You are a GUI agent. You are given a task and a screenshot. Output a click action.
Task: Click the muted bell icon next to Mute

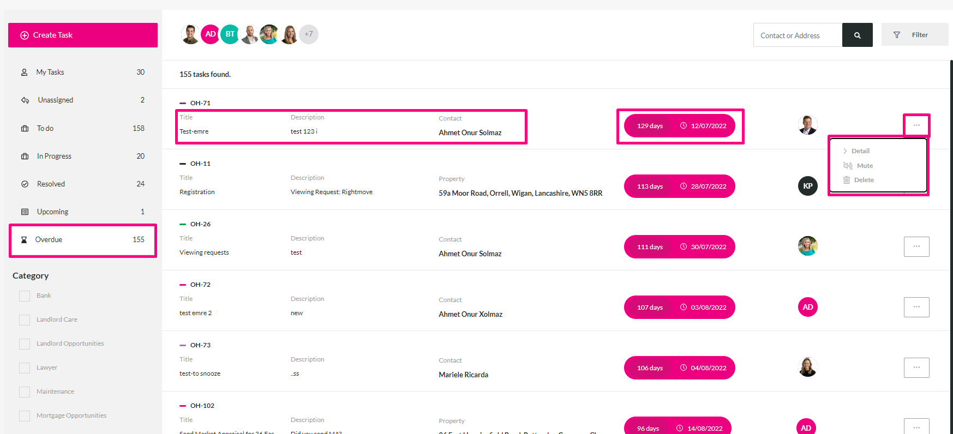coord(848,166)
